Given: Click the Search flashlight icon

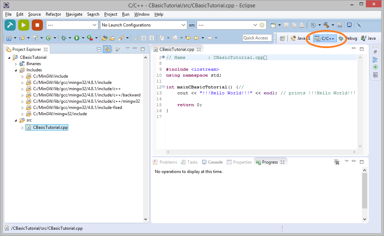Looking at the screenshot, I should coord(121,38).
